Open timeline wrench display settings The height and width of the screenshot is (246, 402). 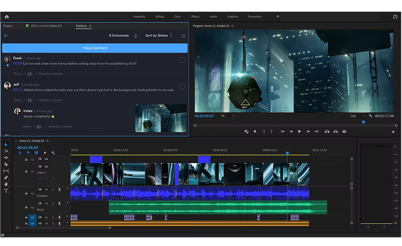53,153
